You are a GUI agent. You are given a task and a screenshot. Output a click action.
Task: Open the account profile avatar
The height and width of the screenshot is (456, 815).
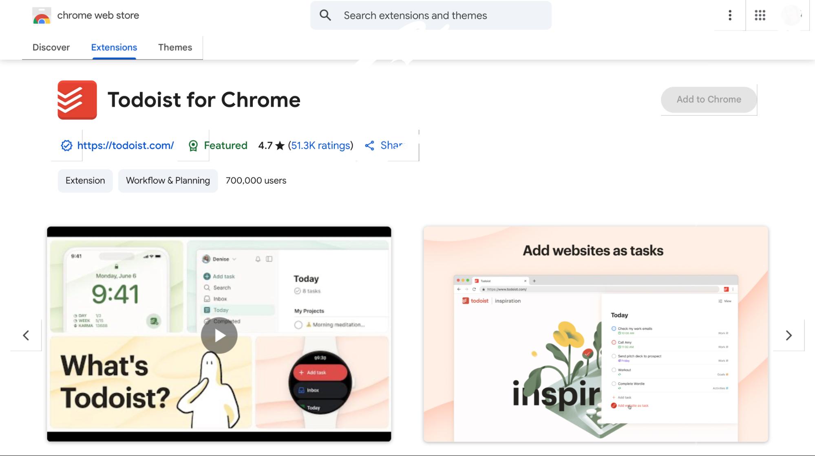pos(792,15)
